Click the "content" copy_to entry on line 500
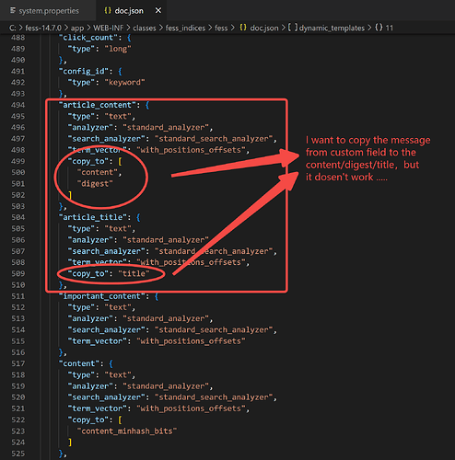 coord(98,172)
